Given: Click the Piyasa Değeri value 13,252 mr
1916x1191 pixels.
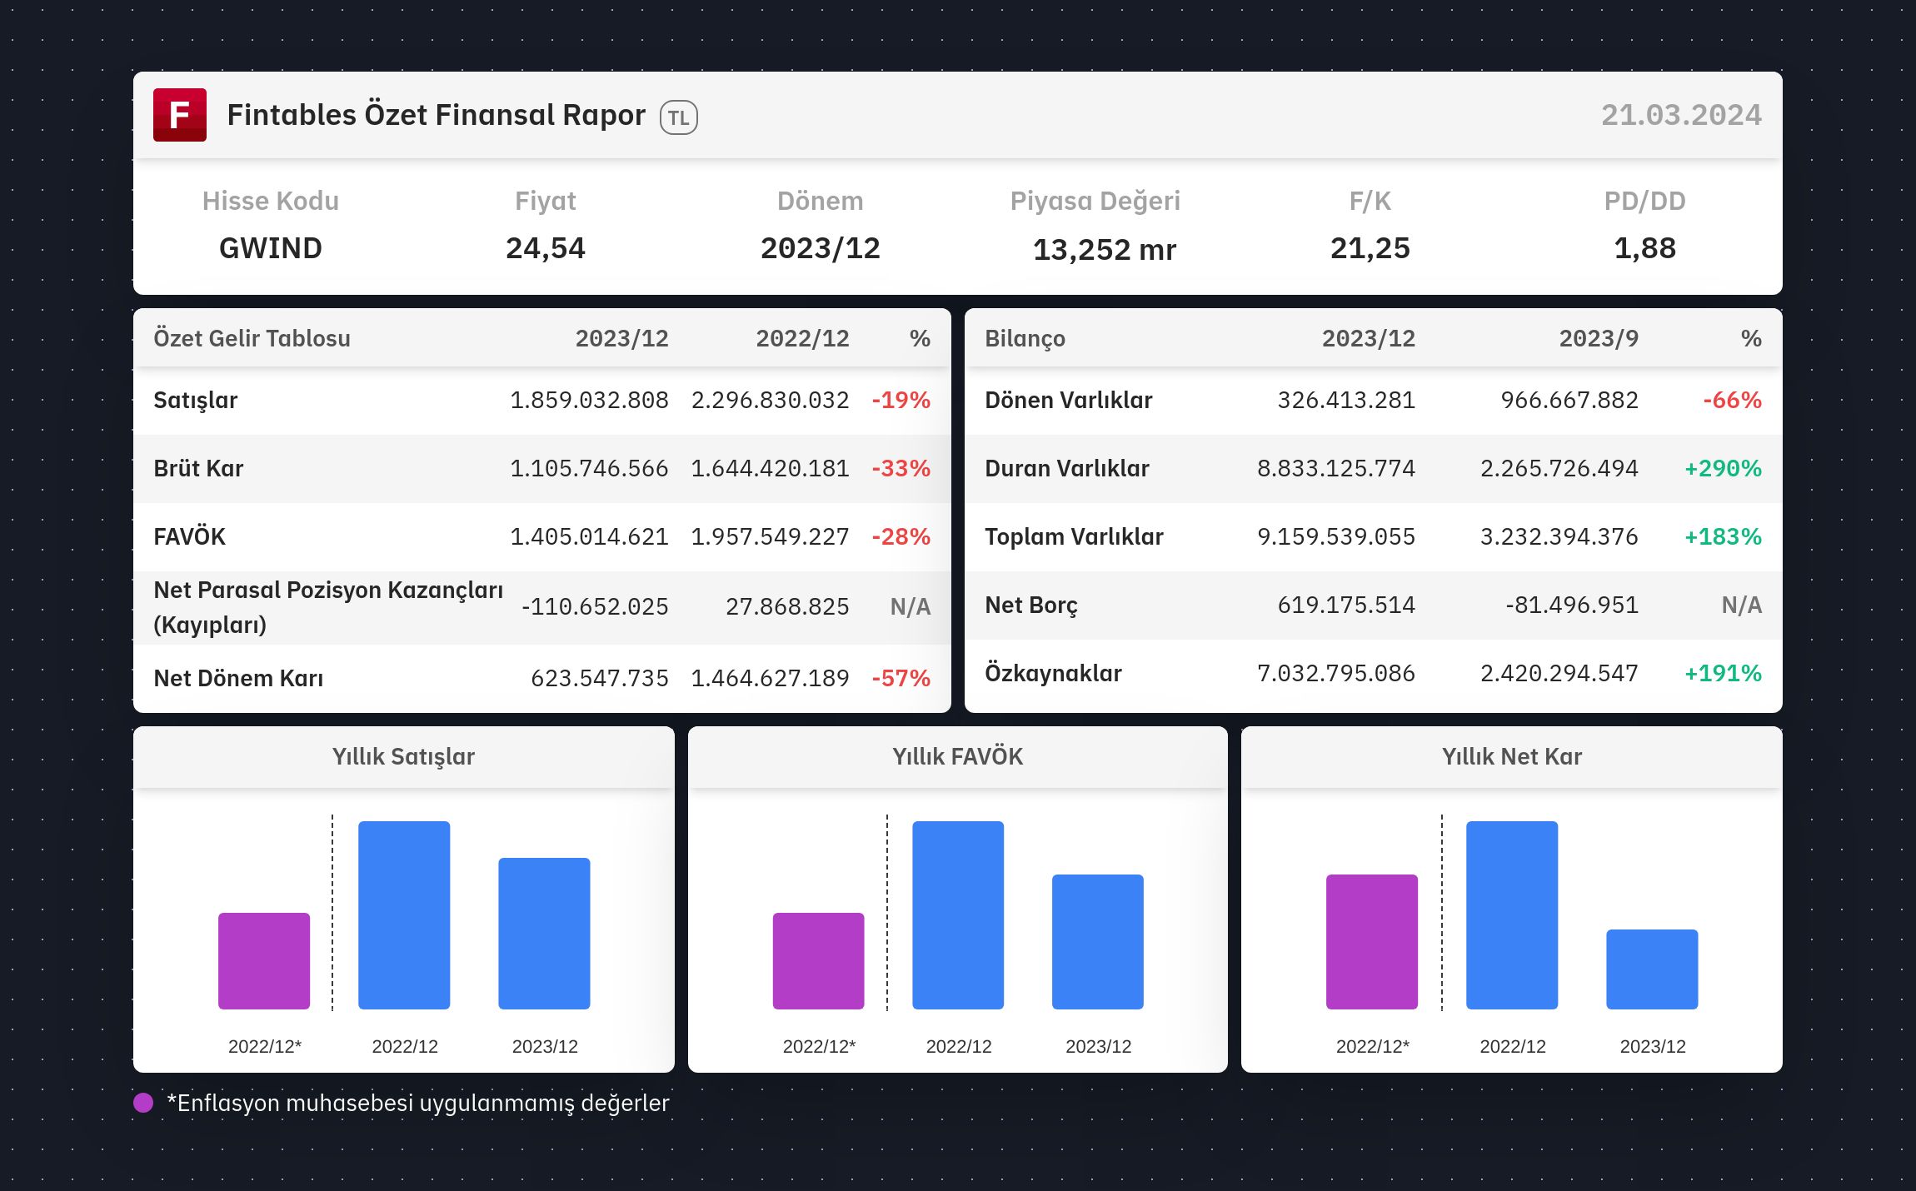Looking at the screenshot, I should (x=1104, y=250).
